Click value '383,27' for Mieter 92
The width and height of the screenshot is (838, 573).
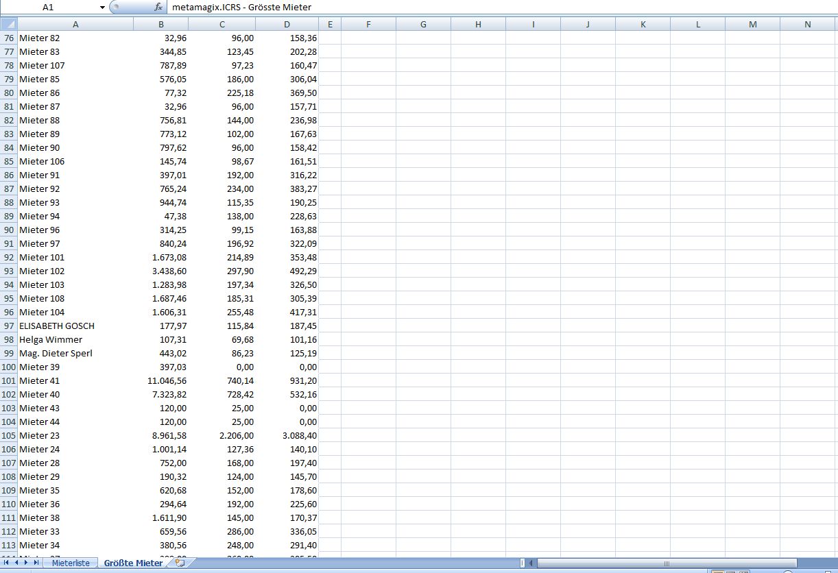(304, 188)
